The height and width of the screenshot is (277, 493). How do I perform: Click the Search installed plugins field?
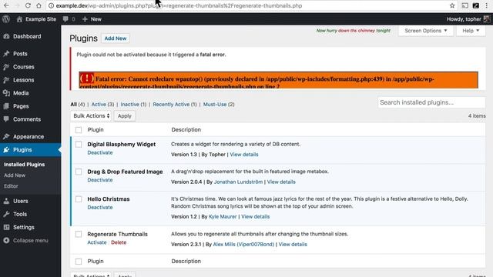tap(431, 102)
